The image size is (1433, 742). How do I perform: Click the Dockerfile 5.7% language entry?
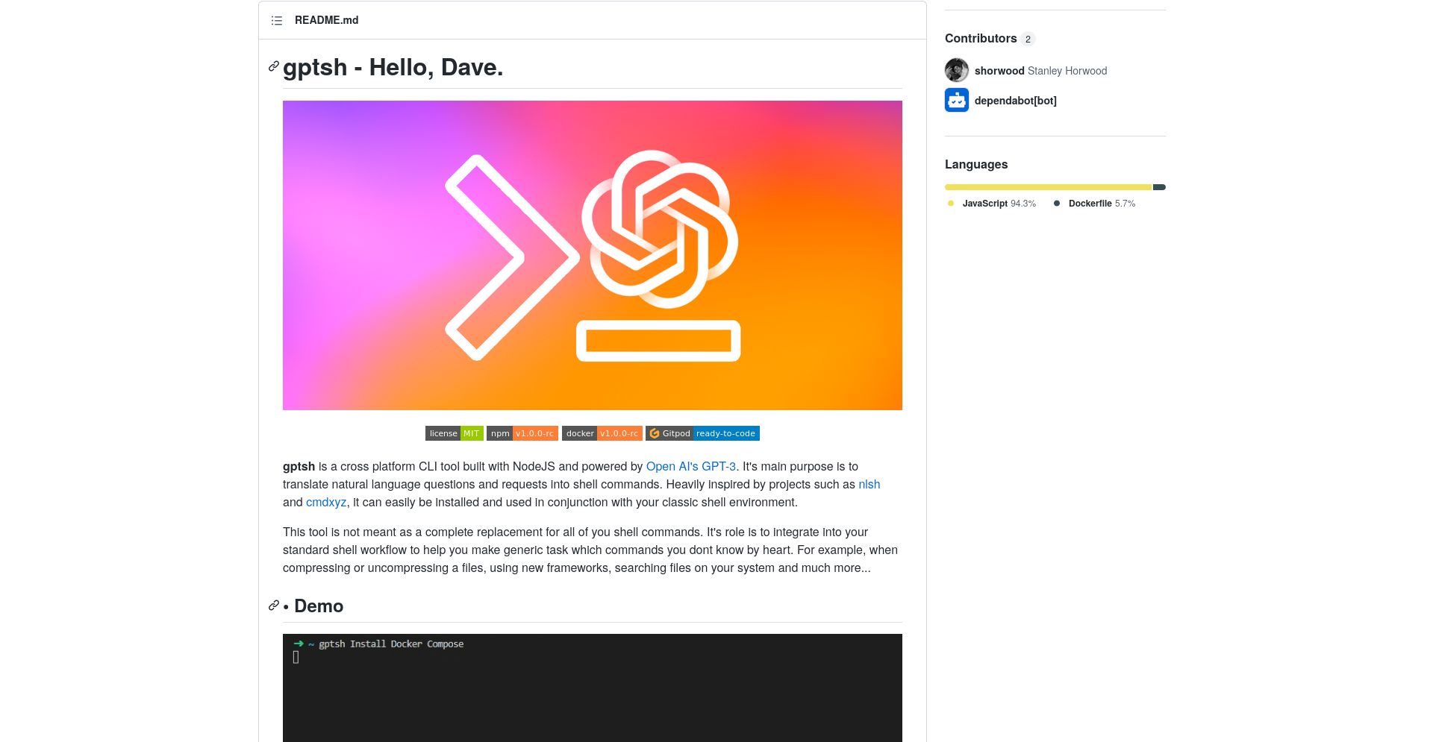[1094, 204]
